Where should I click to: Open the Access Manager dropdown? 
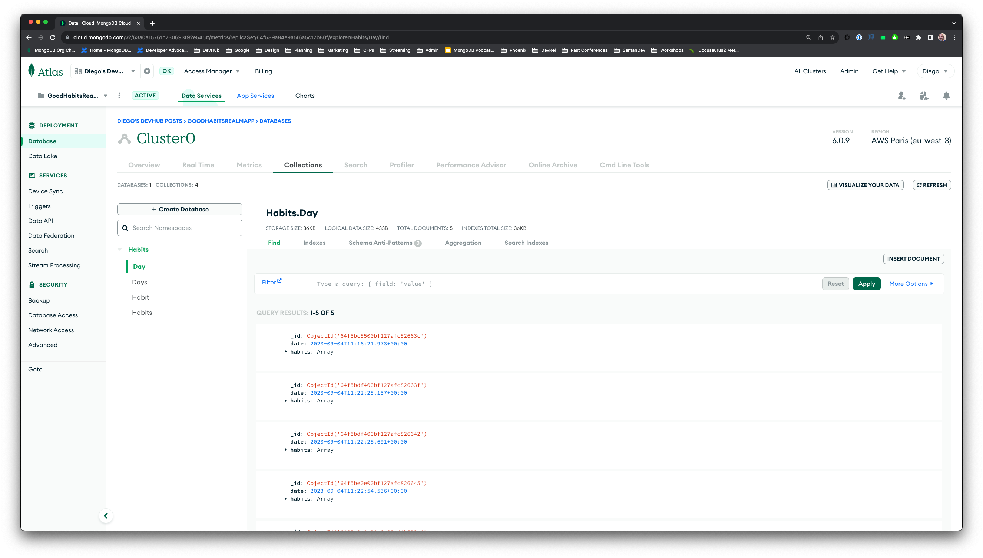coord(212,71)
